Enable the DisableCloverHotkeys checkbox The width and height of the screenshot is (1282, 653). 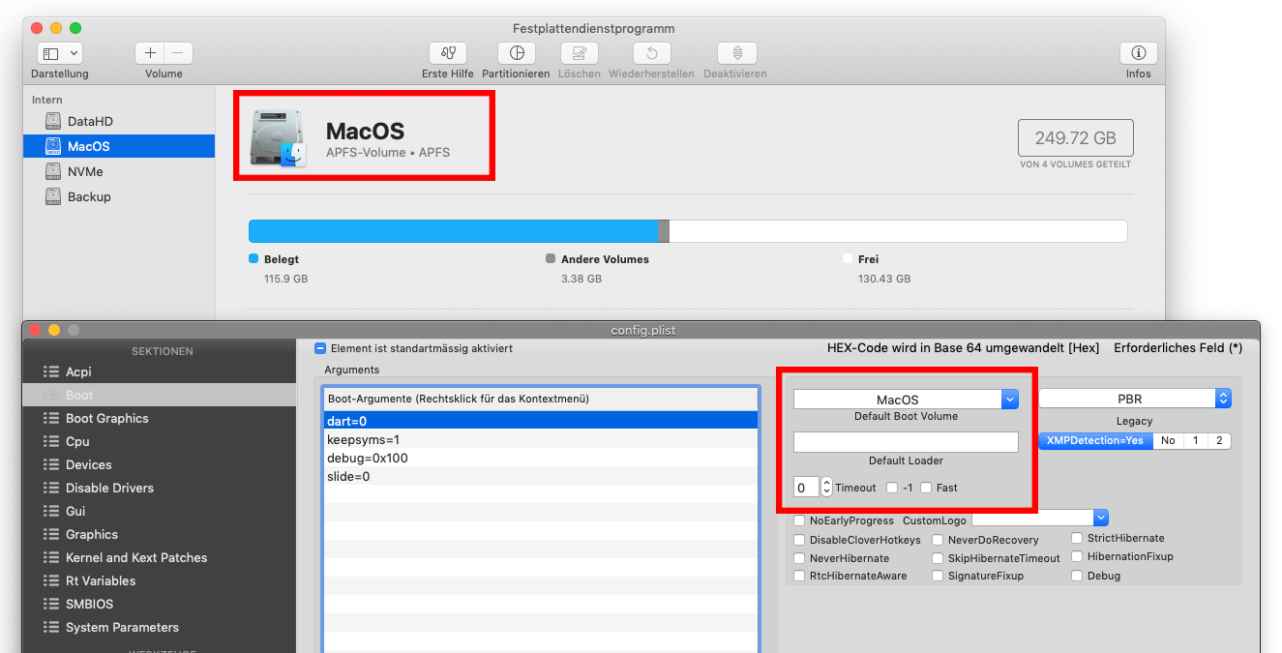[799, 540]
